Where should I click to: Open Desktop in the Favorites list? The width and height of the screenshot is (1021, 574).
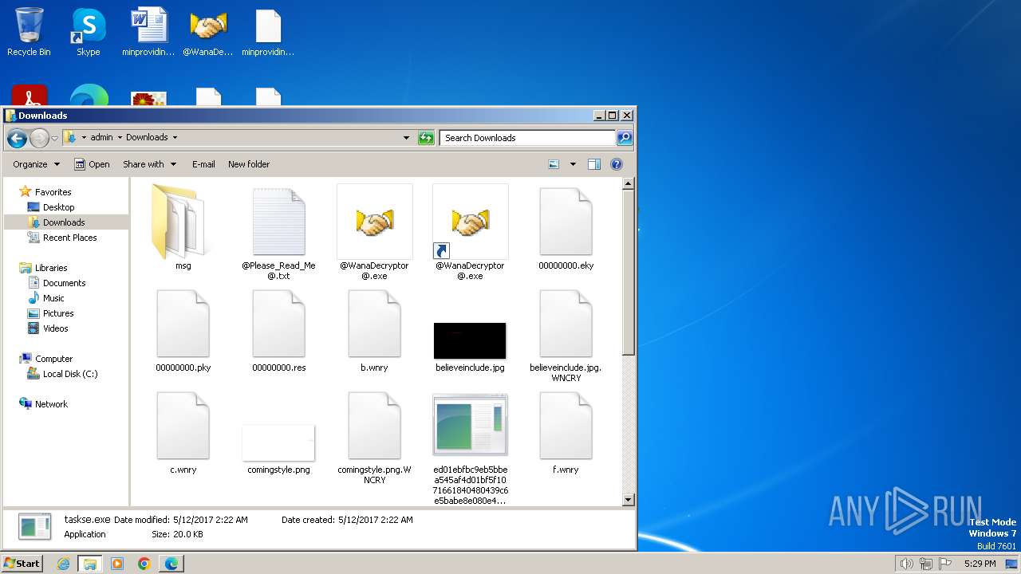pyautogui.click(x=51, y=207)
